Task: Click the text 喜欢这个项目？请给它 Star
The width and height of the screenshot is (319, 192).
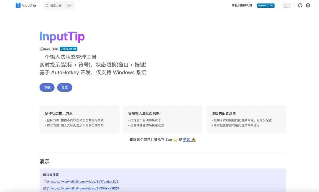Action: (151, 140)
